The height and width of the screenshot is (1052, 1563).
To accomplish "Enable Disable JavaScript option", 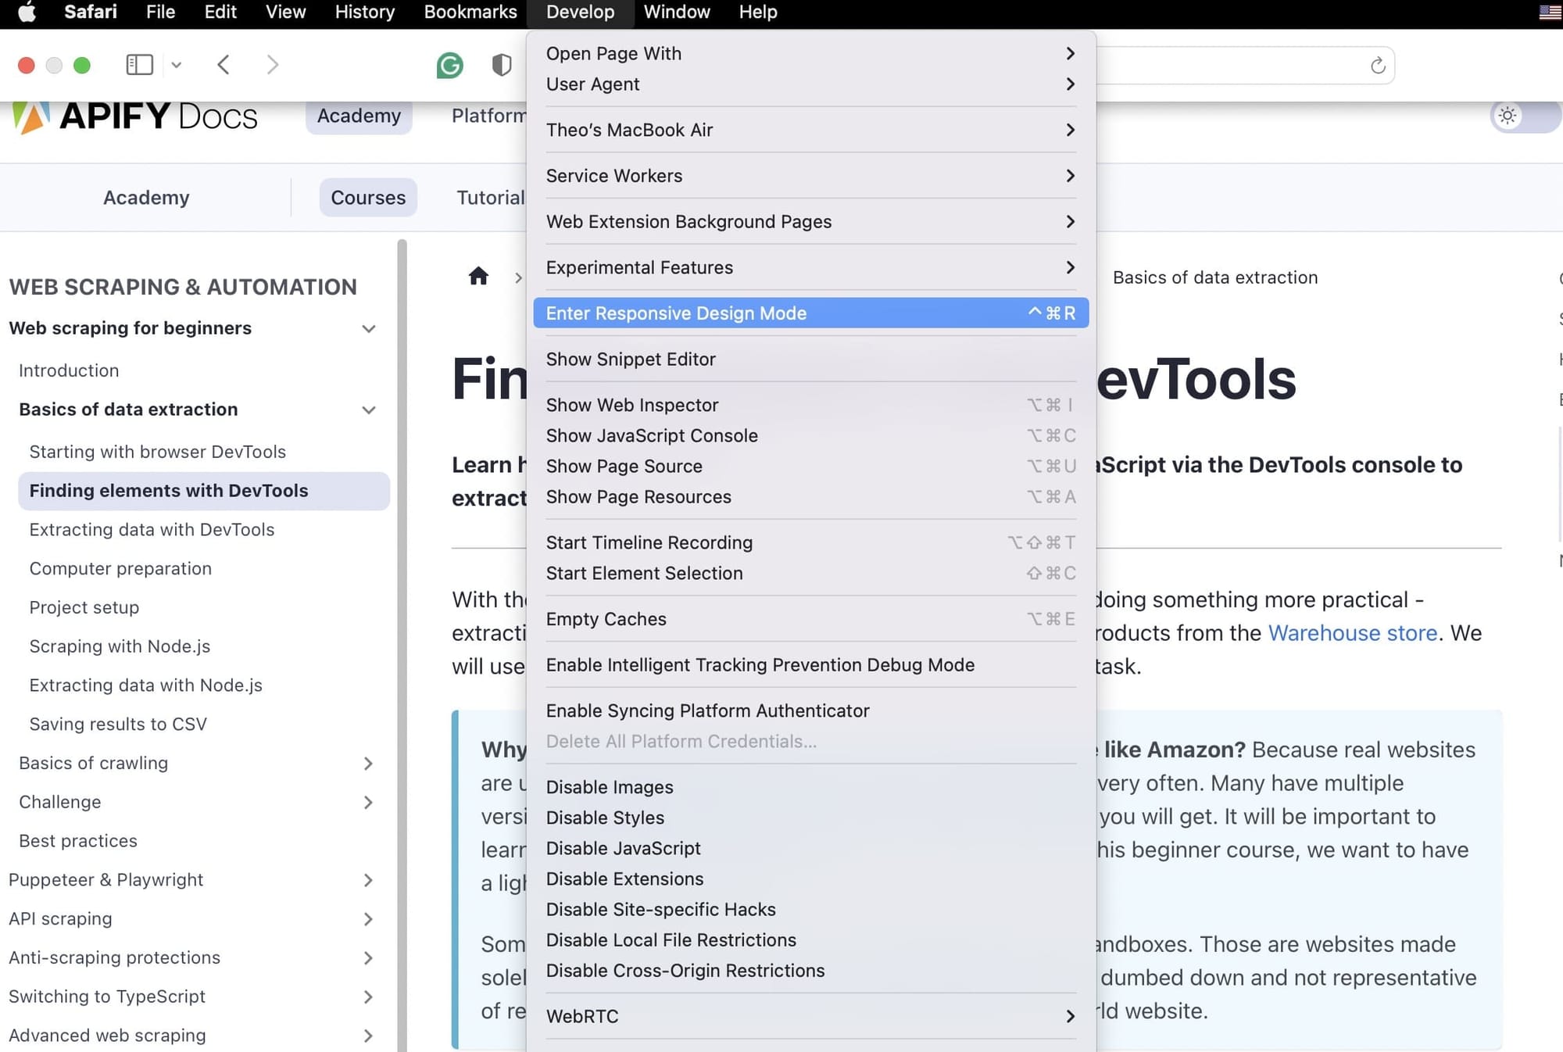I will click(623, 848).
